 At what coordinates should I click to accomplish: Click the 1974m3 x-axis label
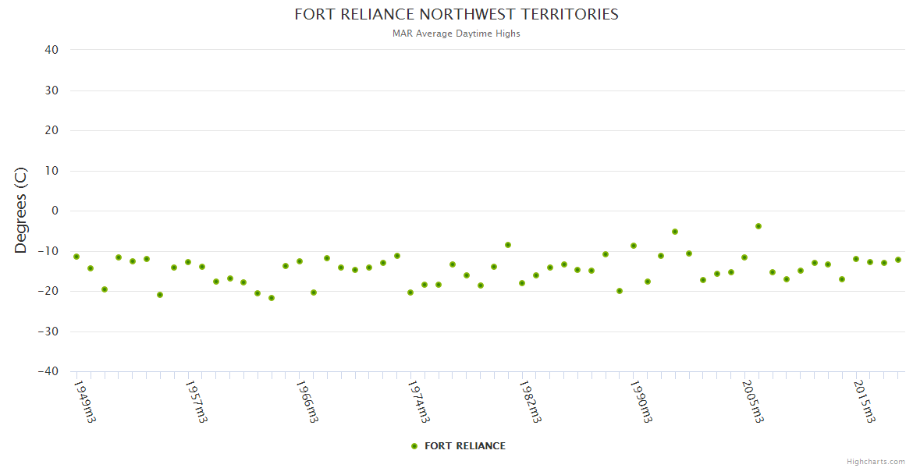pyautogui.click(x=418, y=401)
